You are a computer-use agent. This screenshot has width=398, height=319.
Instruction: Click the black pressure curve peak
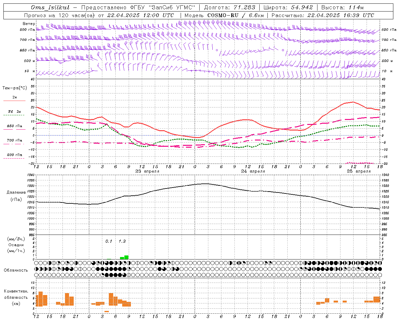coord(205,183)
